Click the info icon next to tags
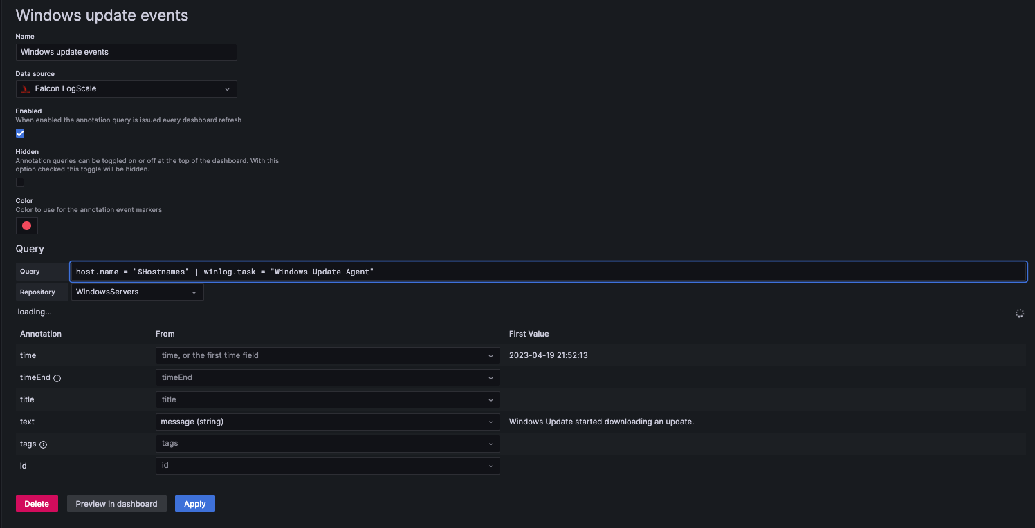 44,444
